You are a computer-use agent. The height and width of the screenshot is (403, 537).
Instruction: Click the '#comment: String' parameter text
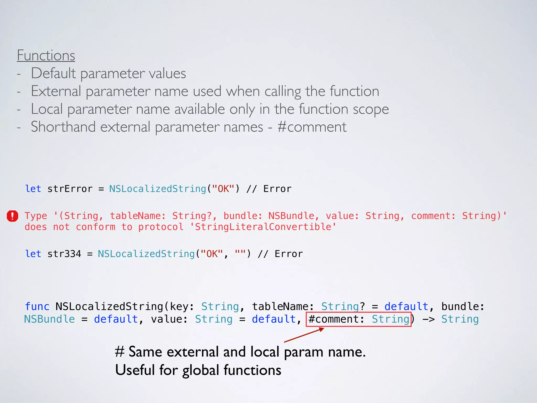pos(359,319)
